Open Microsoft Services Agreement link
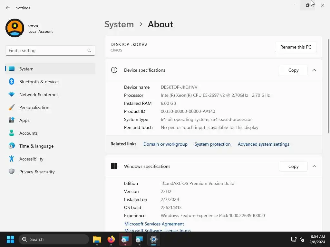This screenshot has height=247, width=330. point(154,224)
